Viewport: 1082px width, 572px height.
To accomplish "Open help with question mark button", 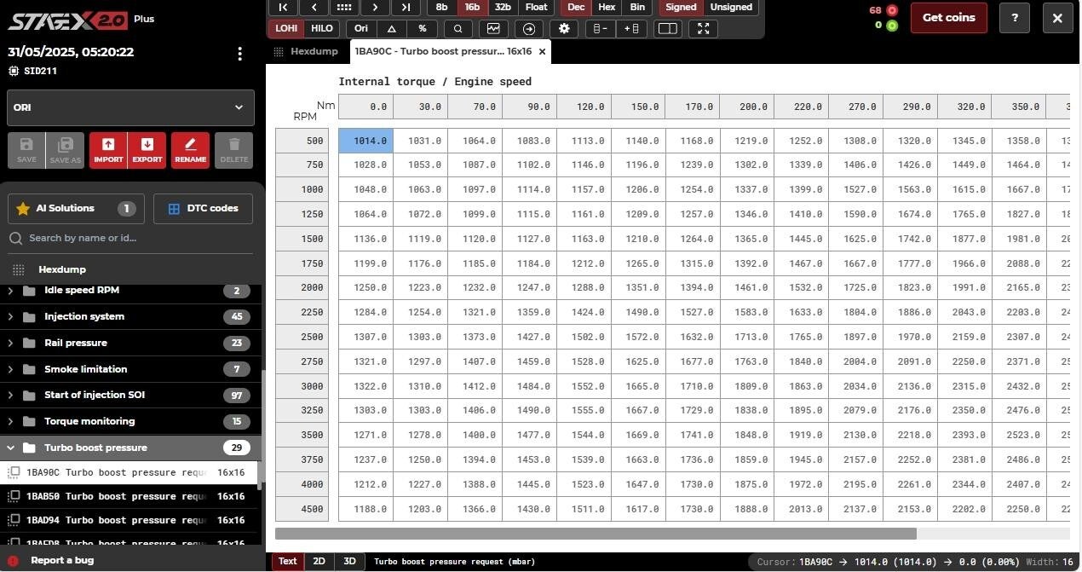I will point(1015,18).
